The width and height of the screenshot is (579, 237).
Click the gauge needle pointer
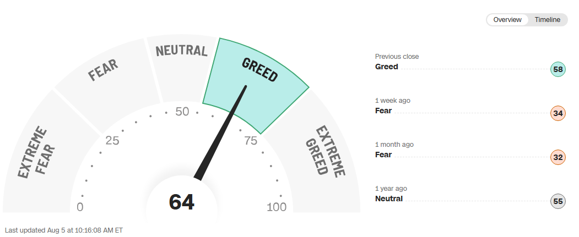tap(221, 133)
